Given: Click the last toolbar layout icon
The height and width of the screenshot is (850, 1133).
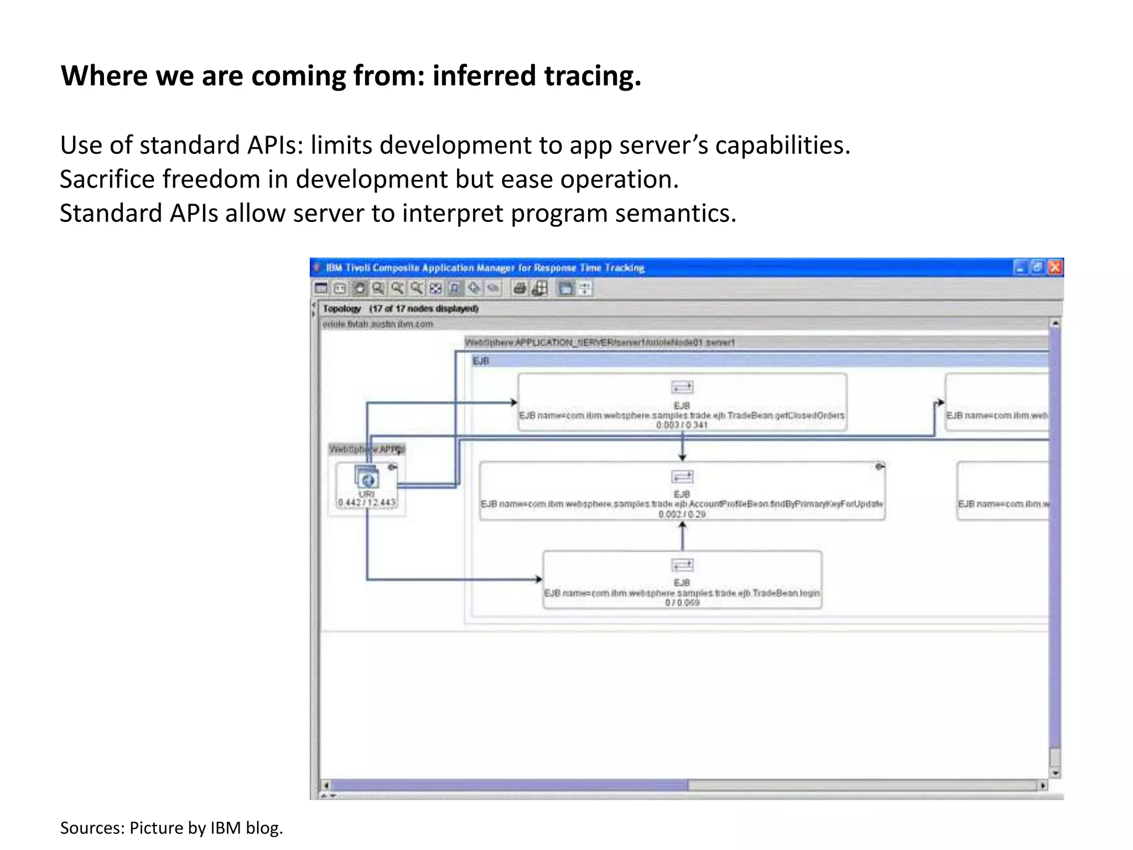Looking at the screenshot, I should 585,288.
